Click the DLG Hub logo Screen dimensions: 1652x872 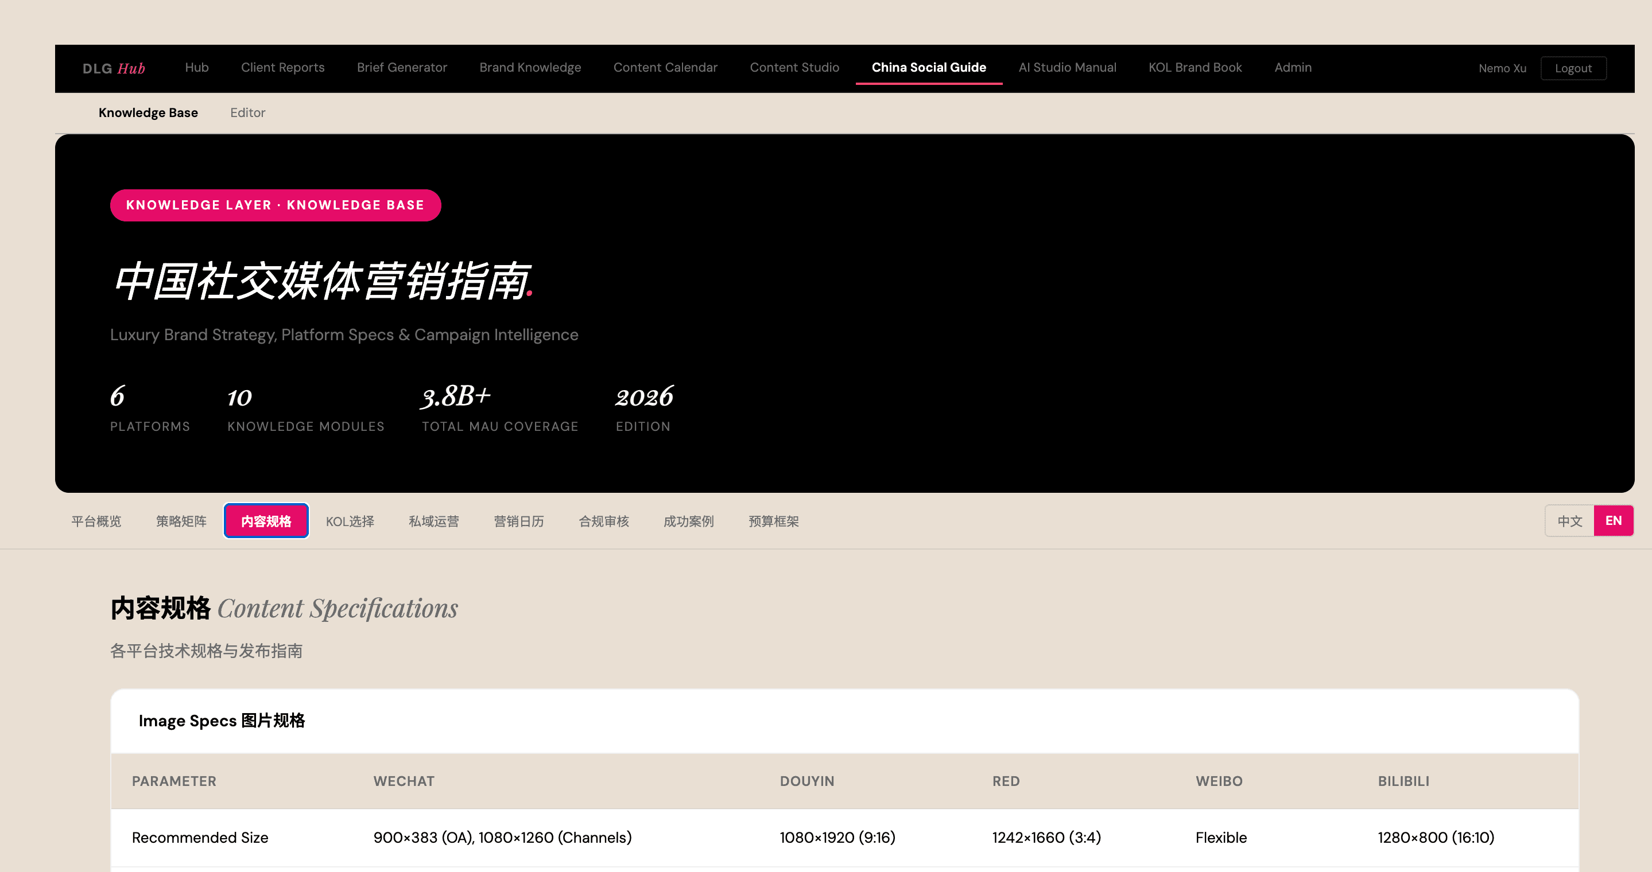coord(114,68)
